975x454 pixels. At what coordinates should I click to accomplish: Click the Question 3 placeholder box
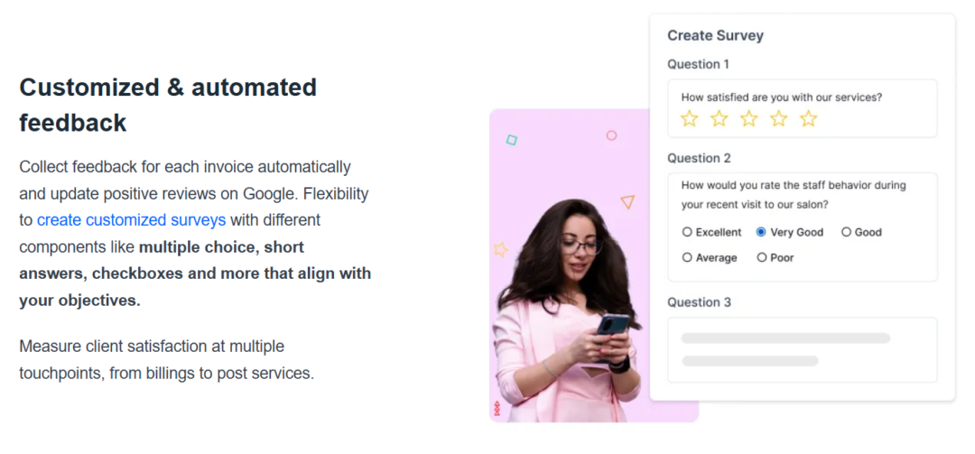pyautogui.click(x=802, y=349)
